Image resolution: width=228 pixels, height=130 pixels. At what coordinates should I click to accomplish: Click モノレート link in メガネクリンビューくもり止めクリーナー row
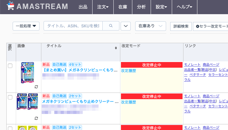point(192,96)
